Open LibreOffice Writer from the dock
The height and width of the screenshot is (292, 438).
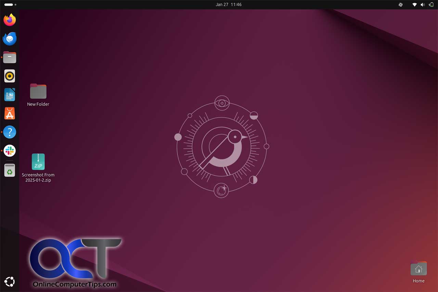click(x=9, y=94)
